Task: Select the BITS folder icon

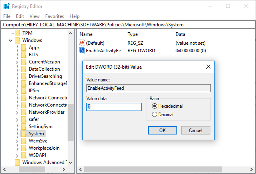Action: 24,55
